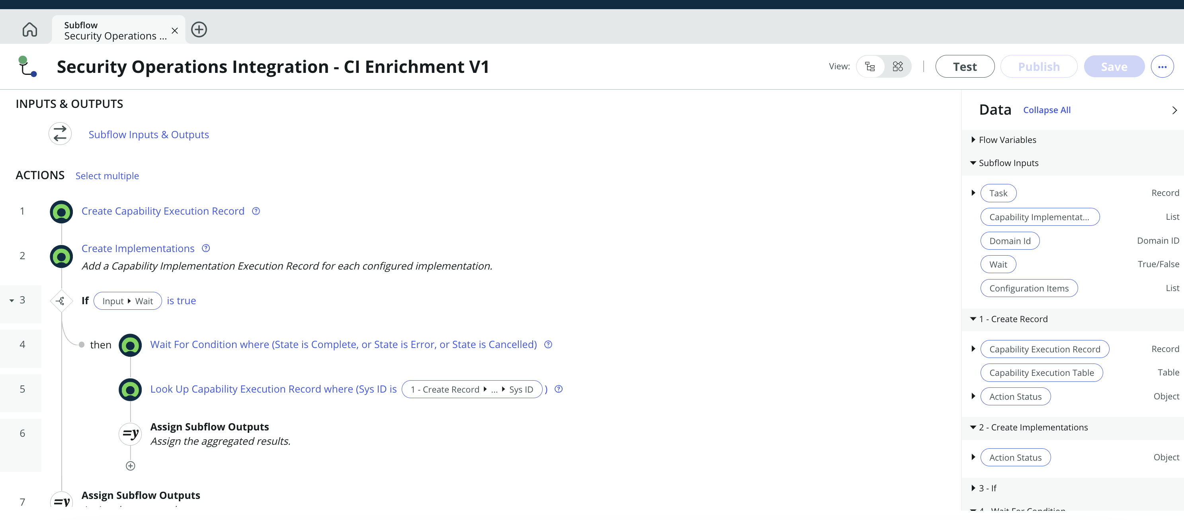
Task: Click the Subflow Inputs & Outputs arrows icon
Action: (60, 134)
